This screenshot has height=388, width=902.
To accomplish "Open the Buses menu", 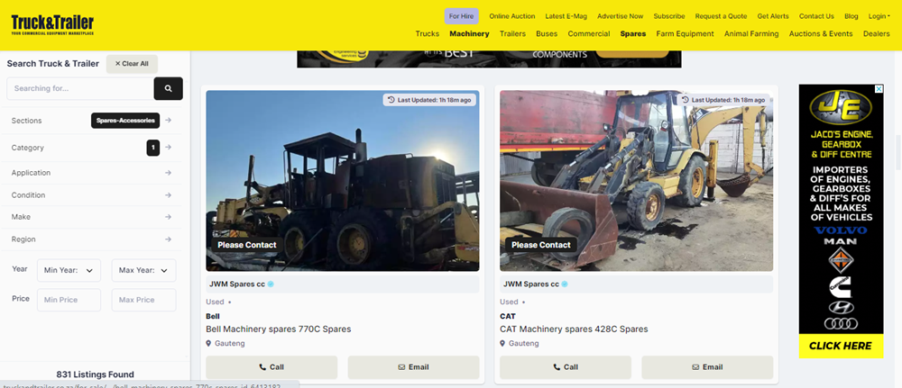I will click(547, 34).
